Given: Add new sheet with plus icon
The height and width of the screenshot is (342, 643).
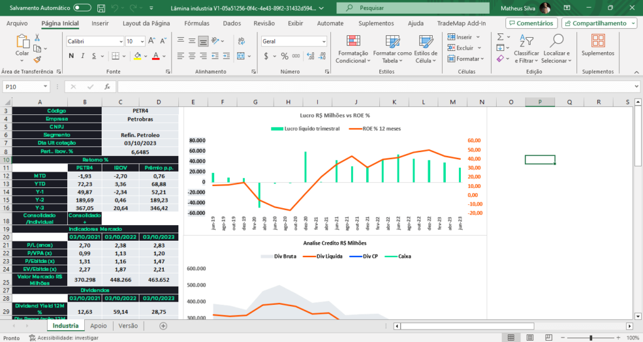Looking at the screenshot, I should [163, 326].
